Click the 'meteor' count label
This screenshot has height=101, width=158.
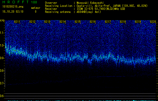[36, 8]
